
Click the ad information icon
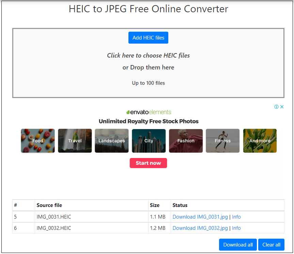tap(276, 107)
